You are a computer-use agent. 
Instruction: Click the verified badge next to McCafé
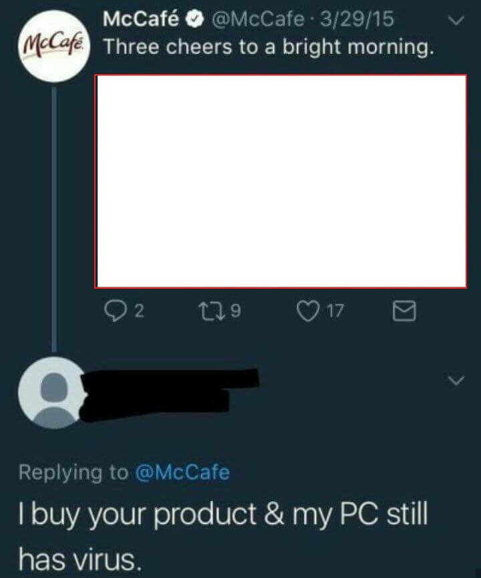(194, 19)
